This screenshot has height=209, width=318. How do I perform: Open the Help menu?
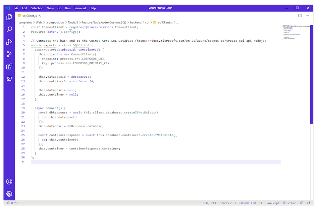pyautogui.click(x=93, y=8)
